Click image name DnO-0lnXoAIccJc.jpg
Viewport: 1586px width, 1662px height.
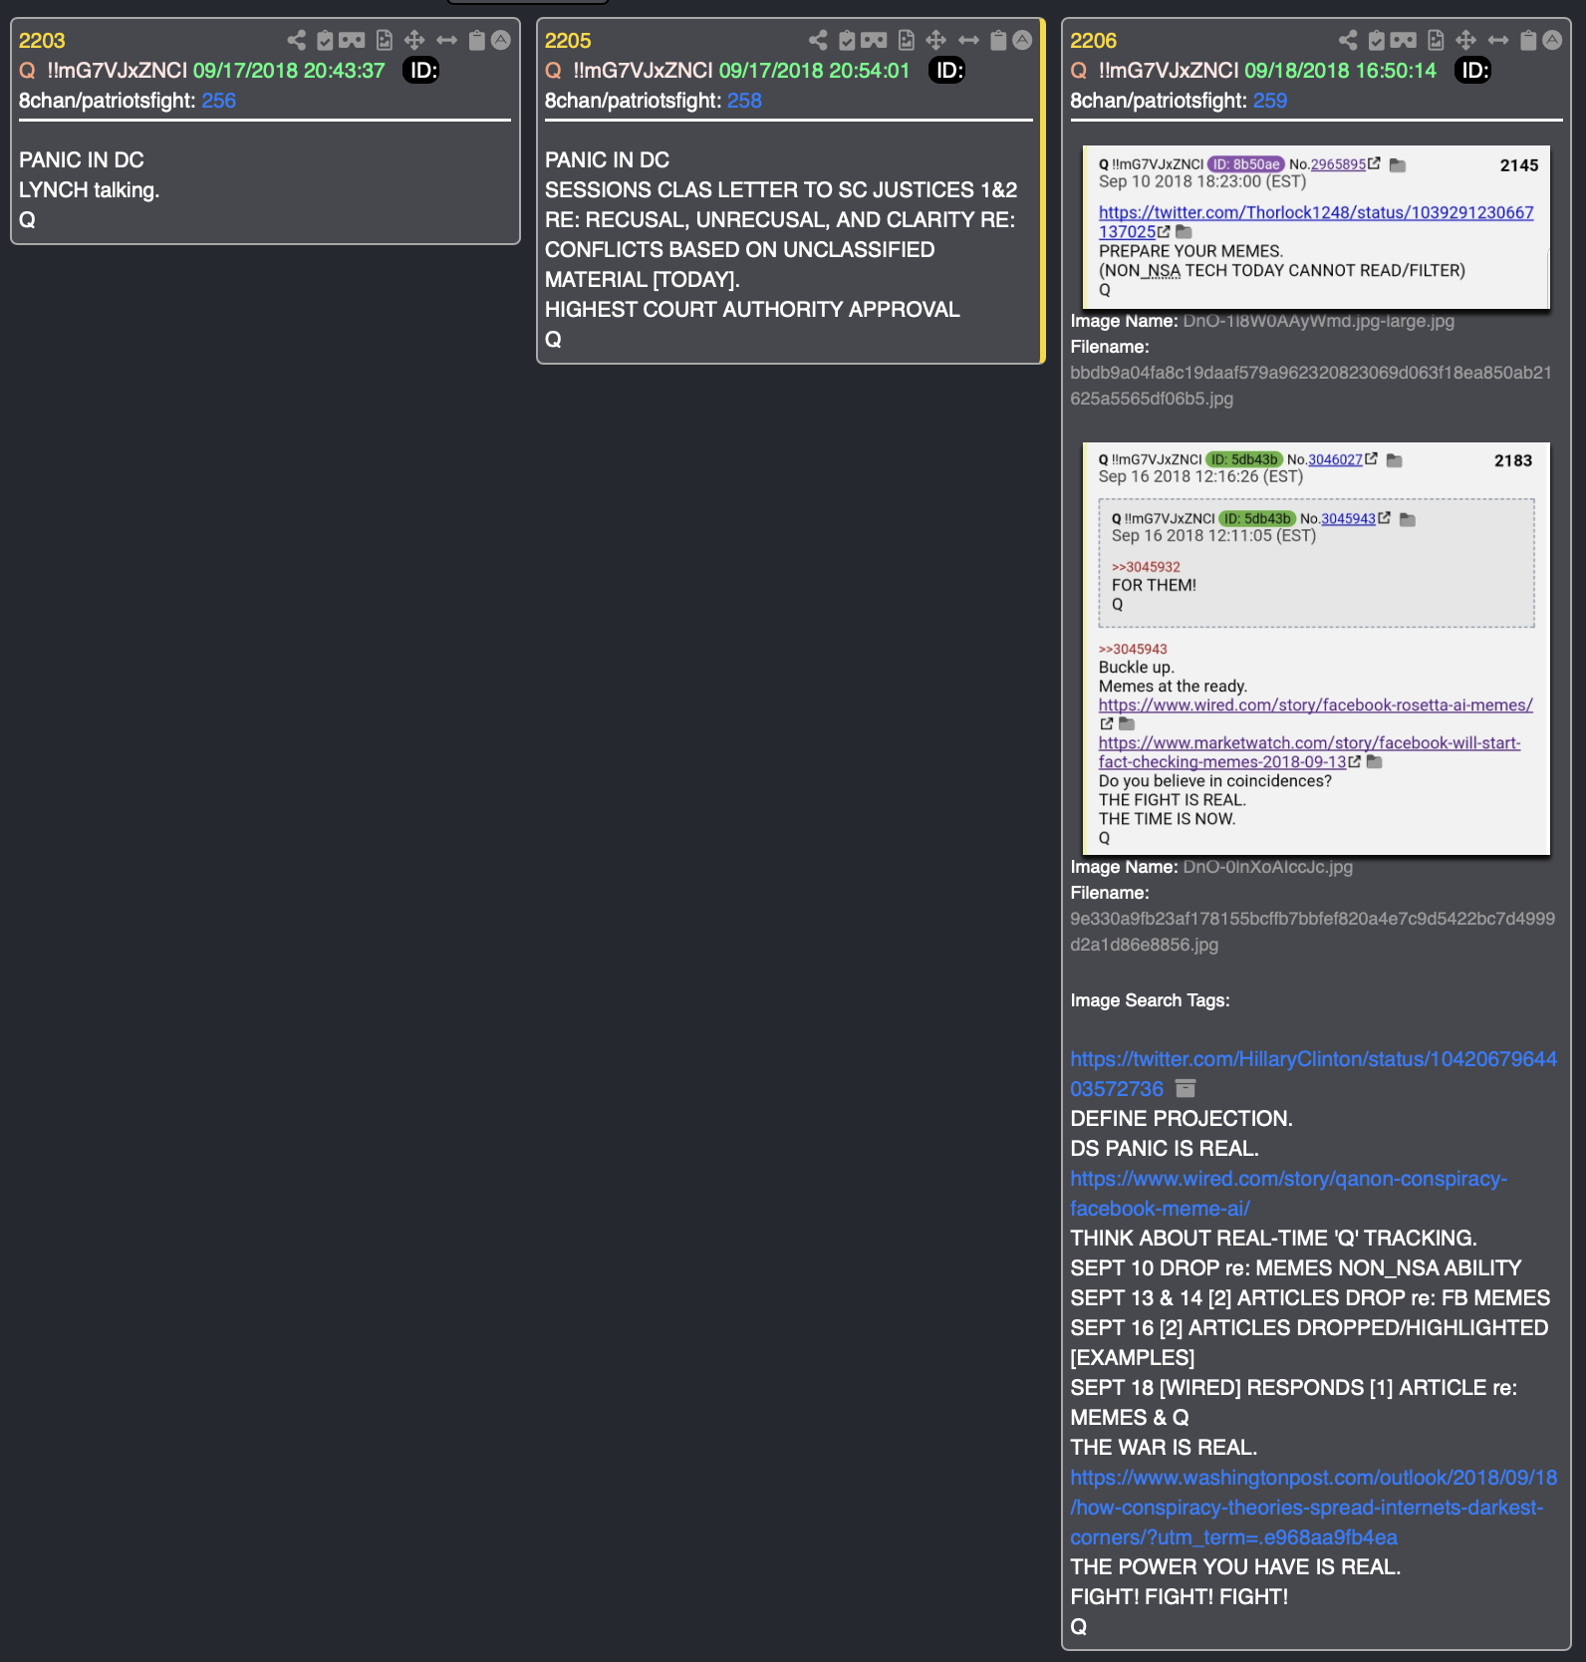point(1267,867)
